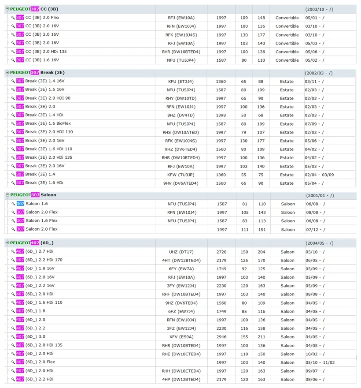Select engine code RHH (DW10CTED4)
This screenshot has width=361, height=388.
[x=181, y=371]
